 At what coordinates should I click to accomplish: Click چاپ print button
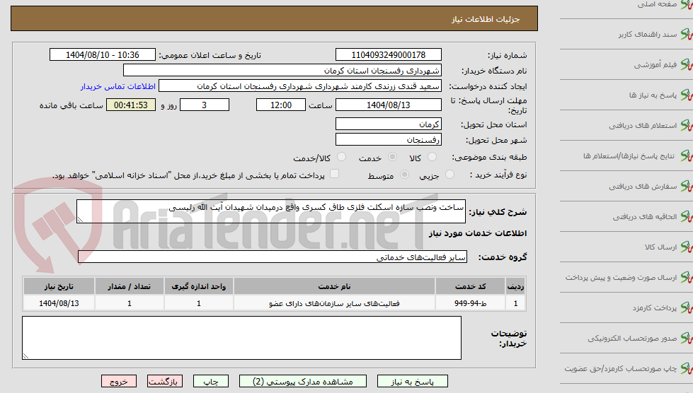[210, 382]
